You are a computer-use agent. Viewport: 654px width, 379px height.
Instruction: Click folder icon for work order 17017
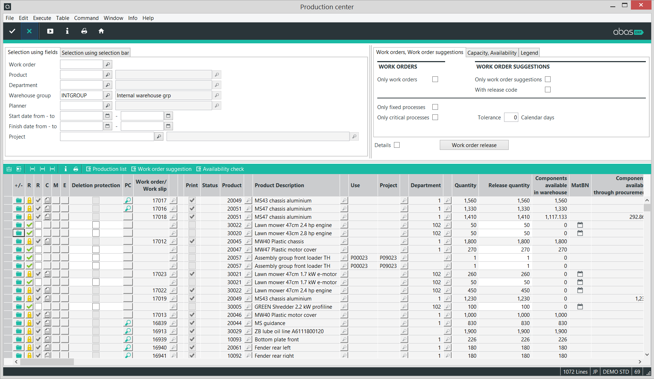19,200
